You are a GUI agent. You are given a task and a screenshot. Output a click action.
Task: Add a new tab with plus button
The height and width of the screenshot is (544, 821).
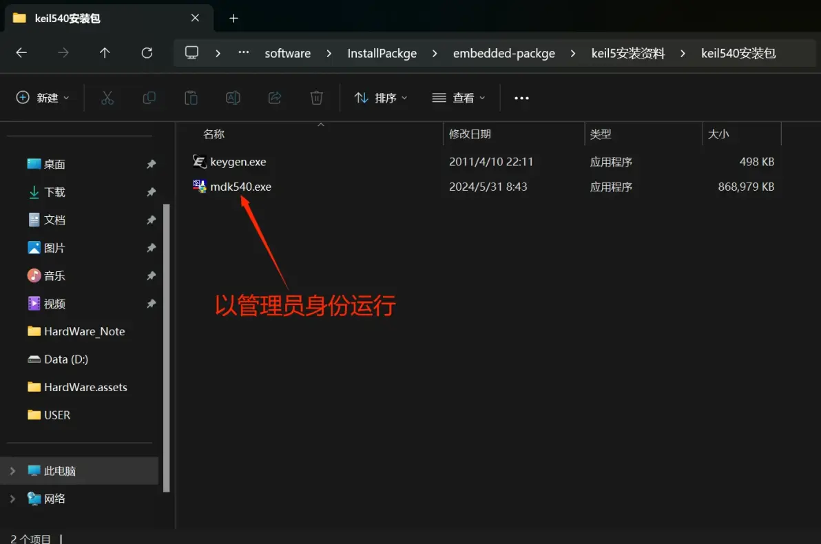(233, 19)
